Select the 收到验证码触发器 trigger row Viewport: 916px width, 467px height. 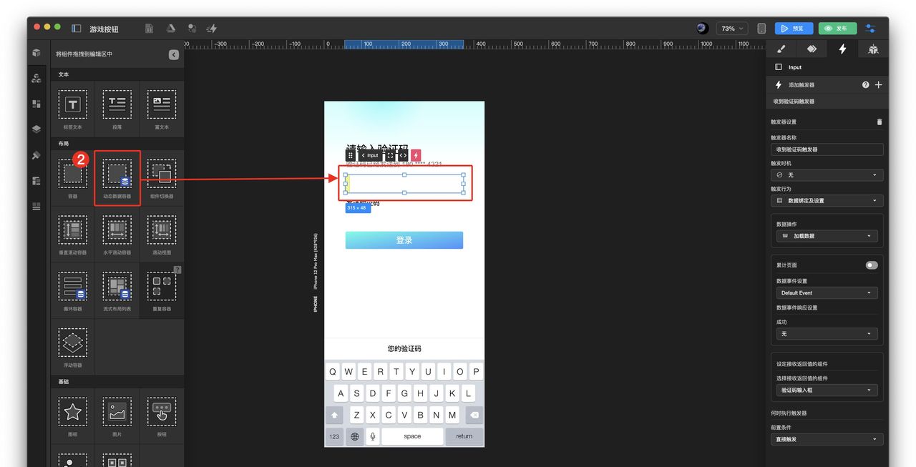click(827, 102)
